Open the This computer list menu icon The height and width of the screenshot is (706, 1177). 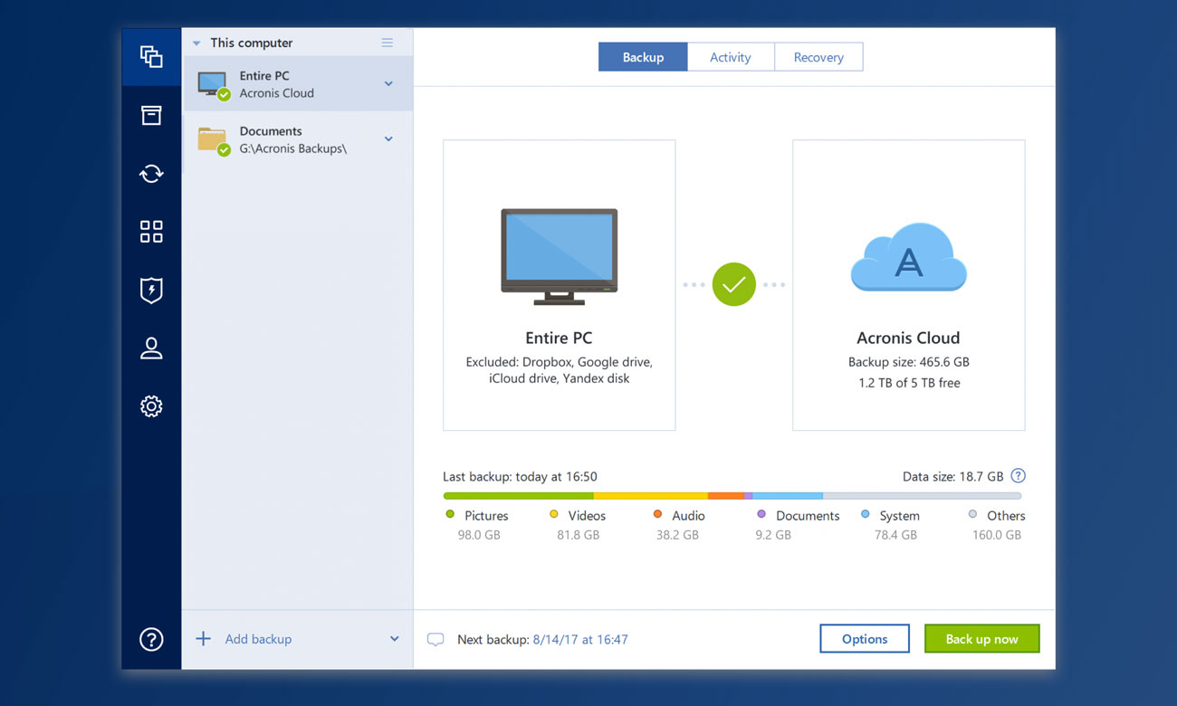pyautogui.click(x=388, y=43)
